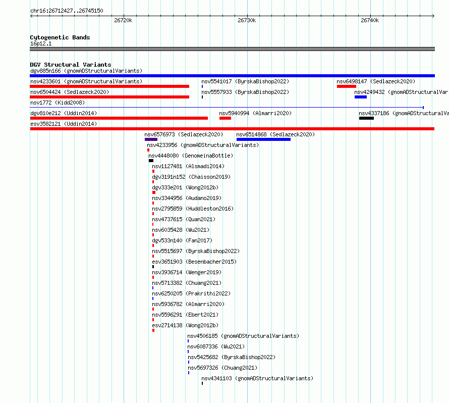The height and width of the screenshot is (403, 449).
Task: Click the 26730k ruler tick label
Action: click(247, 20)
